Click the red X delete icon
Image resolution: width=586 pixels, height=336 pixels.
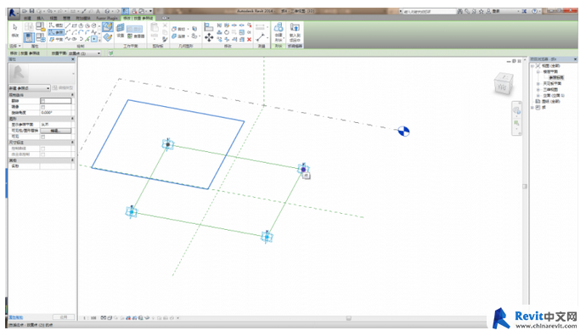(250, 39)
